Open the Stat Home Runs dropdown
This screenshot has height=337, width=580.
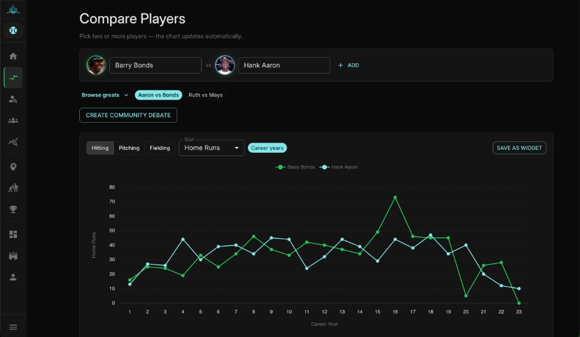(212, 148)
